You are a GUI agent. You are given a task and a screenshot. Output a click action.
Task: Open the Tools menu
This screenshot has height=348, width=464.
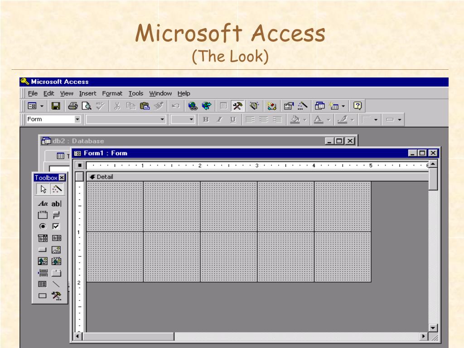(x=136, y=93)
